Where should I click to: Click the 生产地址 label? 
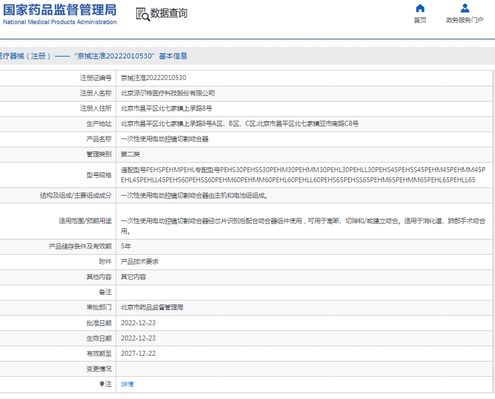(99, 123)
